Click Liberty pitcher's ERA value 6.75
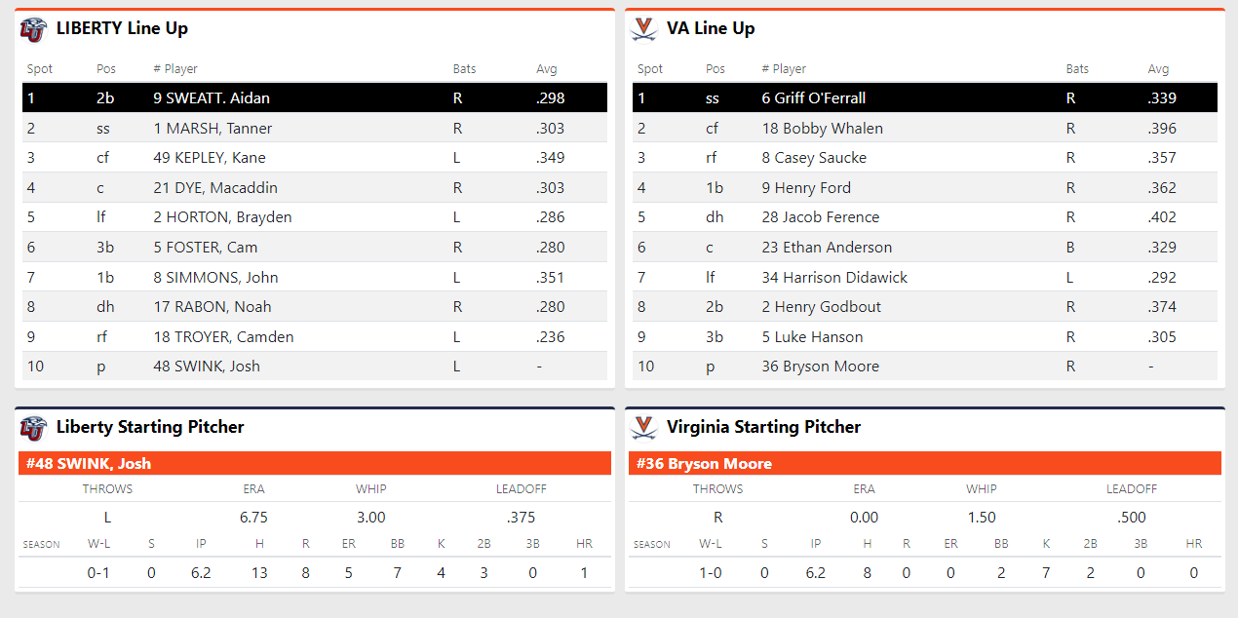Screen dimensions: 1238x618 pyautogui.click(x=253, y=518)
